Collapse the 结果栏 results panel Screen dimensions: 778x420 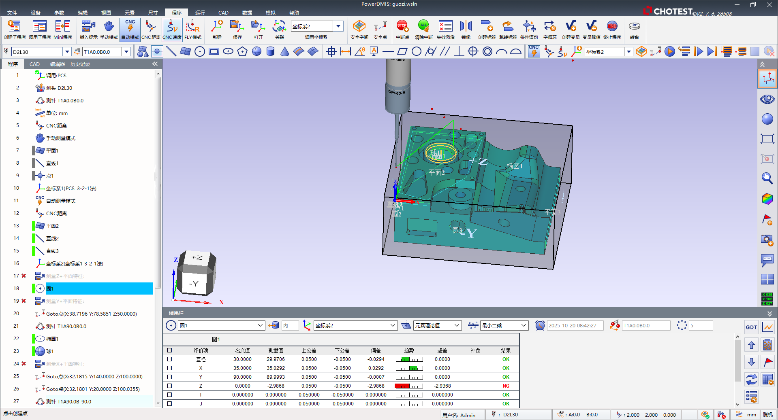(x=769, y=314)
